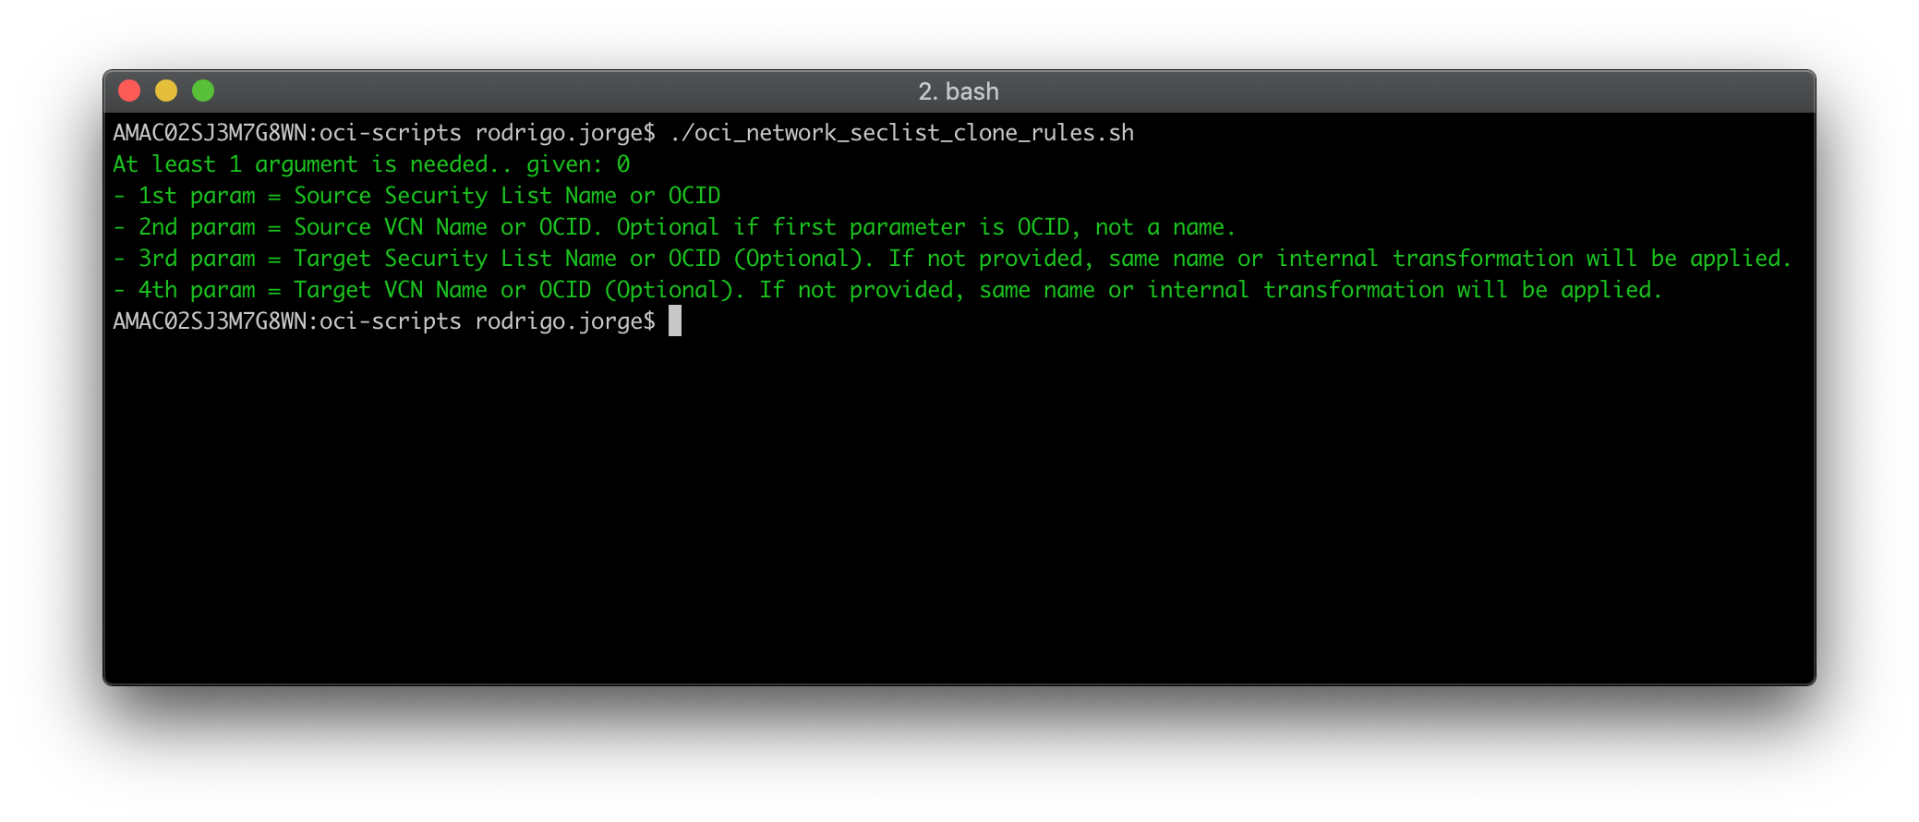Maximize the terminal using green button

click(203, 91)
